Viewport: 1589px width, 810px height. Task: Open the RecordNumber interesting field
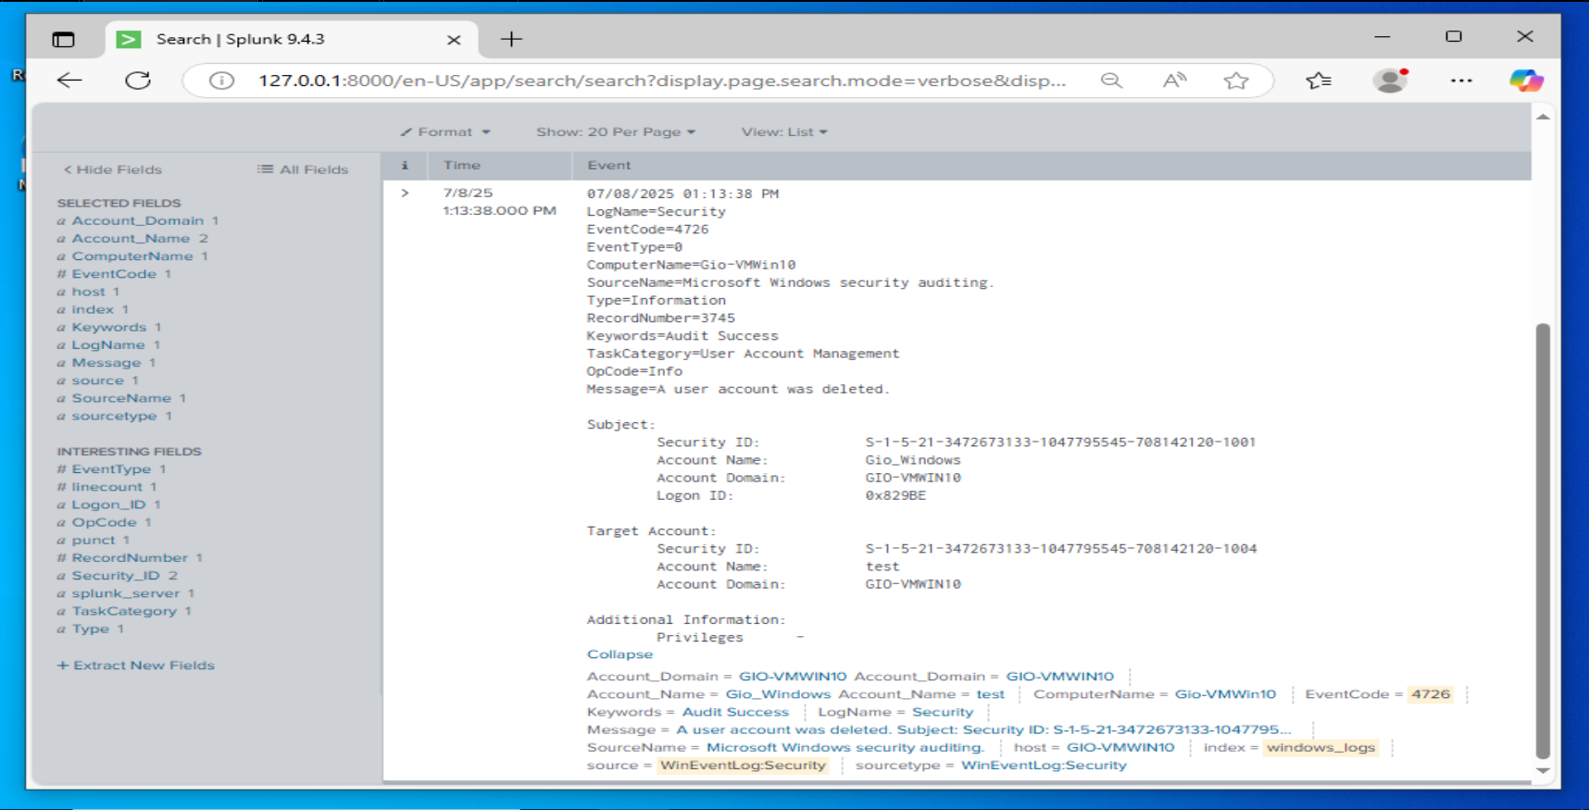click(x=130, y=557)
